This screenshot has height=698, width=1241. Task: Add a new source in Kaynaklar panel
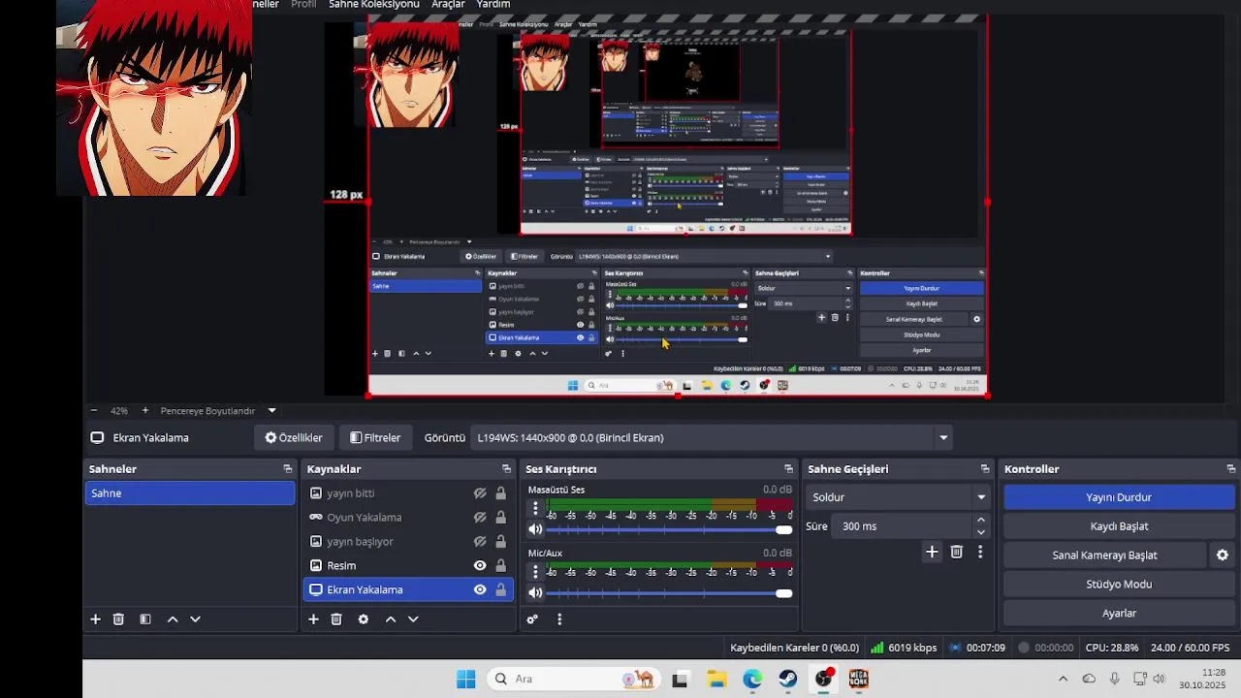(x=313, y=619)
